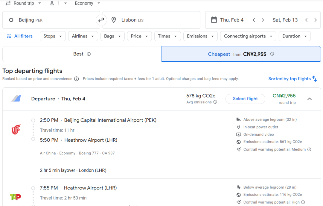Viewport: 323px width, 206px height.
Task: Switch to the Best tab
Action: click(82, 54)
